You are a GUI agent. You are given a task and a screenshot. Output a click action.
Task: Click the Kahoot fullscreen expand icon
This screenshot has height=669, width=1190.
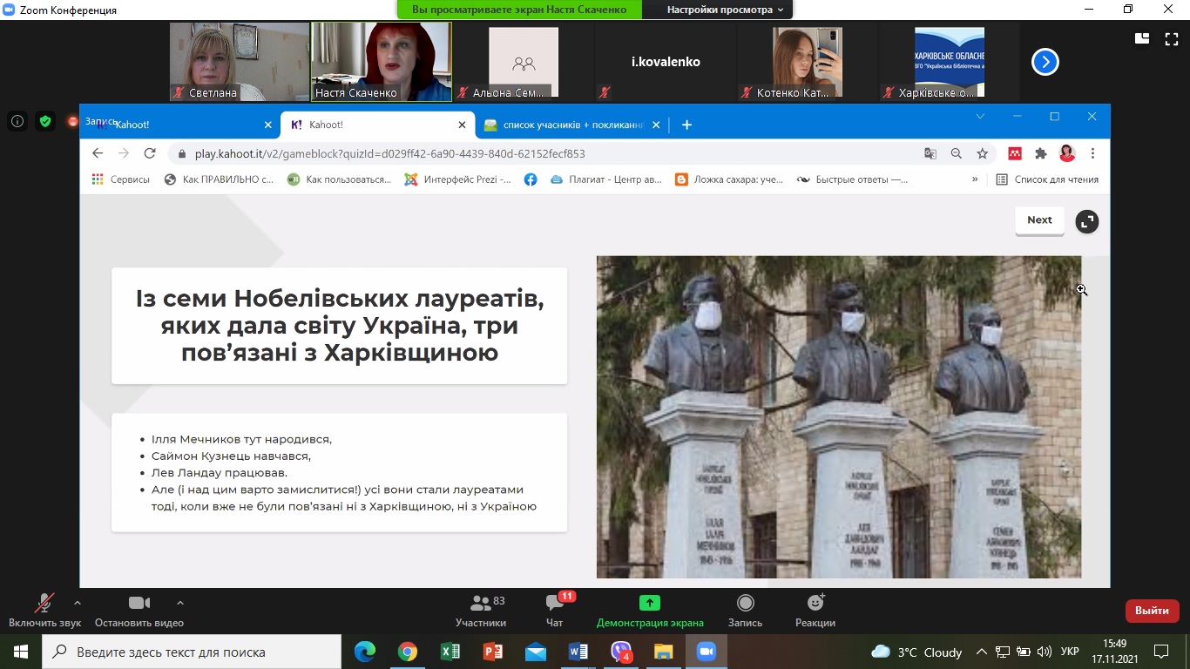1086,222
